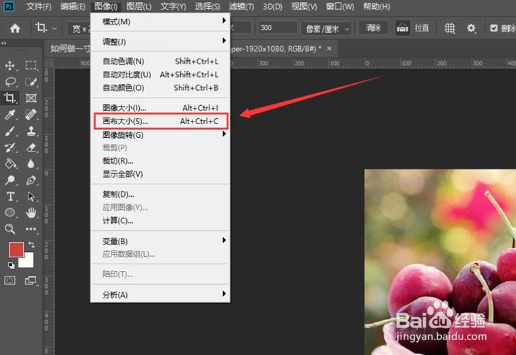The height and width of the screenshot is (355, 516).
Task: Close the document tab
Action: 329,48
